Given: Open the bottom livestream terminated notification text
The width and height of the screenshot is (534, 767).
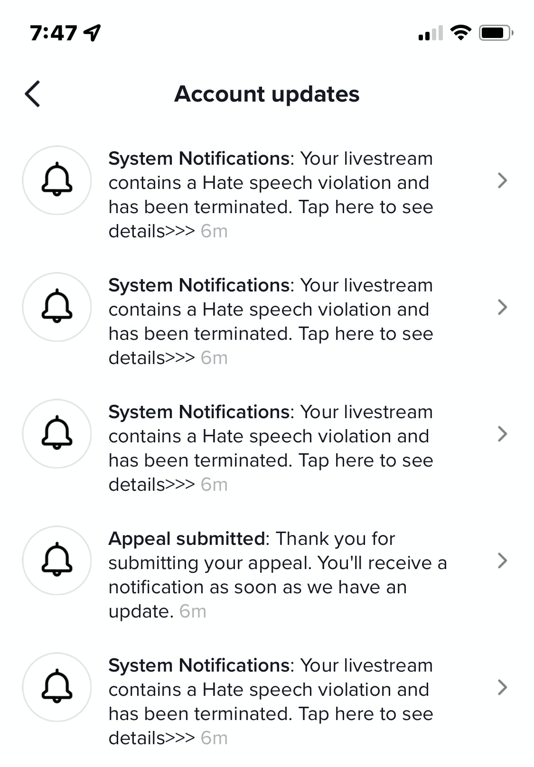Looking at the screenshot, I should (x=271, y=702).
